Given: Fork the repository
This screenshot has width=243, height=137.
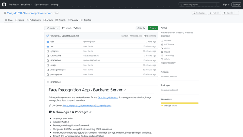Looking at the screenshot, I should [214, 13].
